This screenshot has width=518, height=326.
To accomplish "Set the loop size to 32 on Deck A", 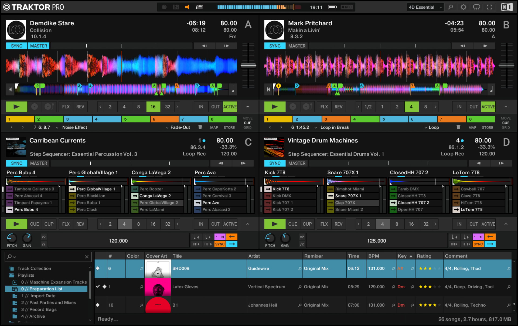I will click(x=168, y=107).
